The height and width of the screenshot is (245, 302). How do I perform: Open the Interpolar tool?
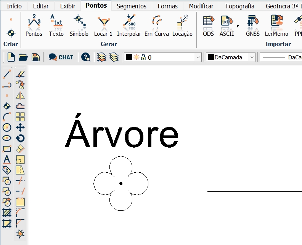pos(129,25)
